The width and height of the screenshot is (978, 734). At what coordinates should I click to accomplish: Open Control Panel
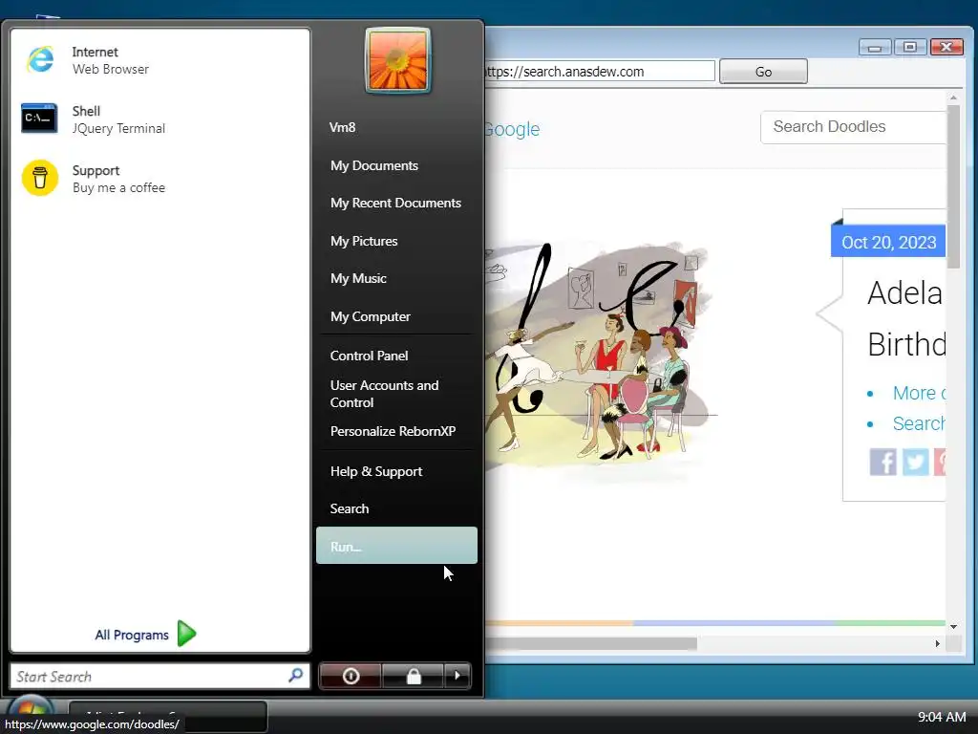[369, 356]
